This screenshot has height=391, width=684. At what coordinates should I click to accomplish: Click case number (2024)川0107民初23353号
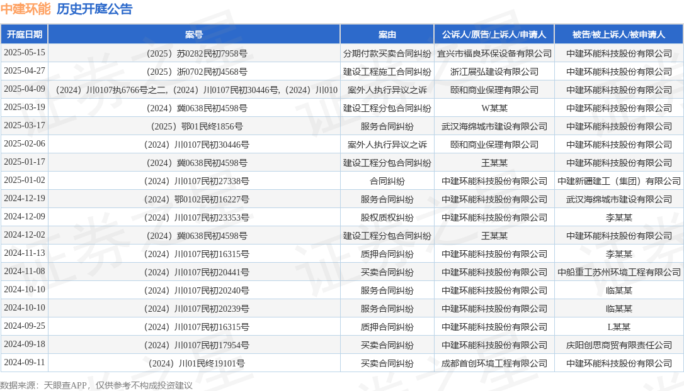coord(194,218)
